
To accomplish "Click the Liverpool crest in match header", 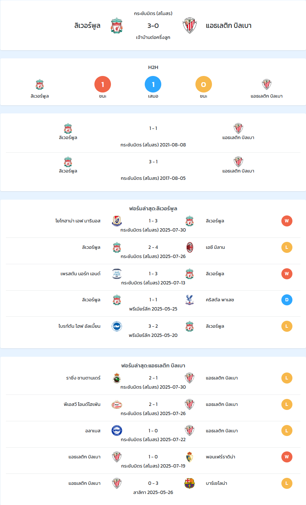I will click(x=116, y=26).
